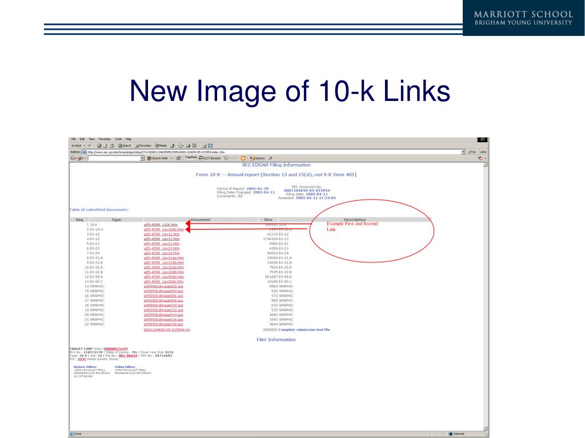Open the g45992kdimage018.jpg link
585x438 pixels.
pos(163,325)
